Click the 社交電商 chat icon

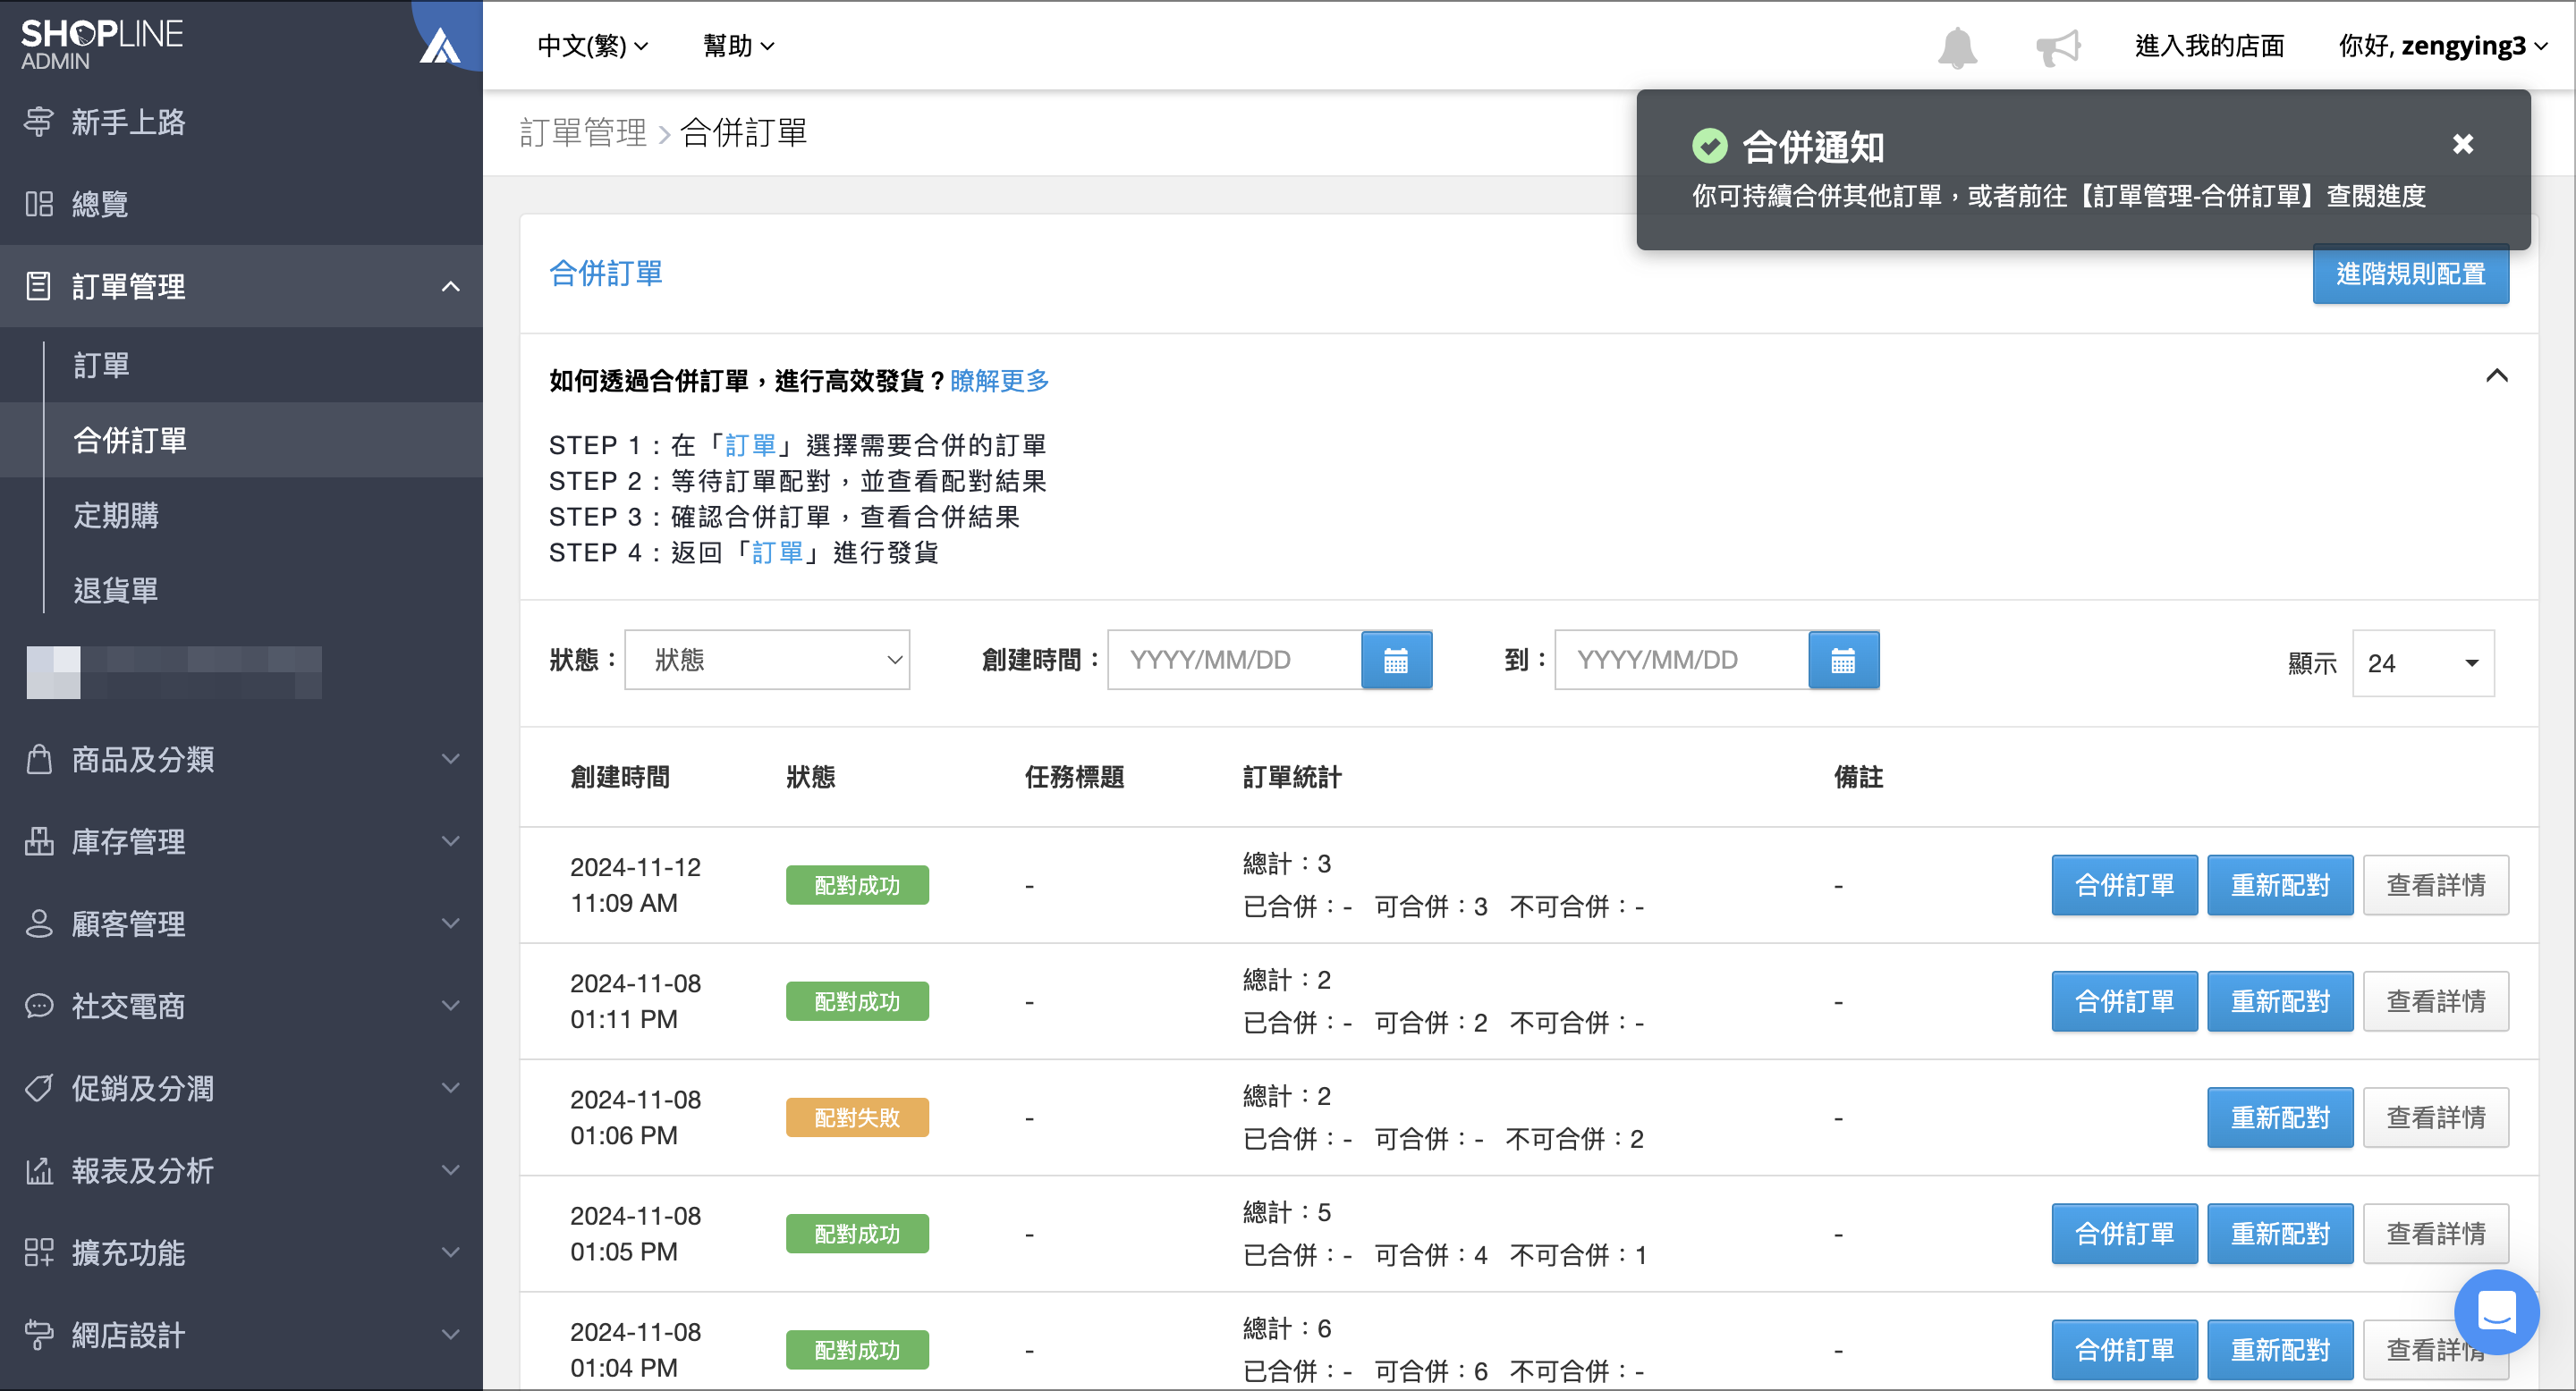[39, 1006]
